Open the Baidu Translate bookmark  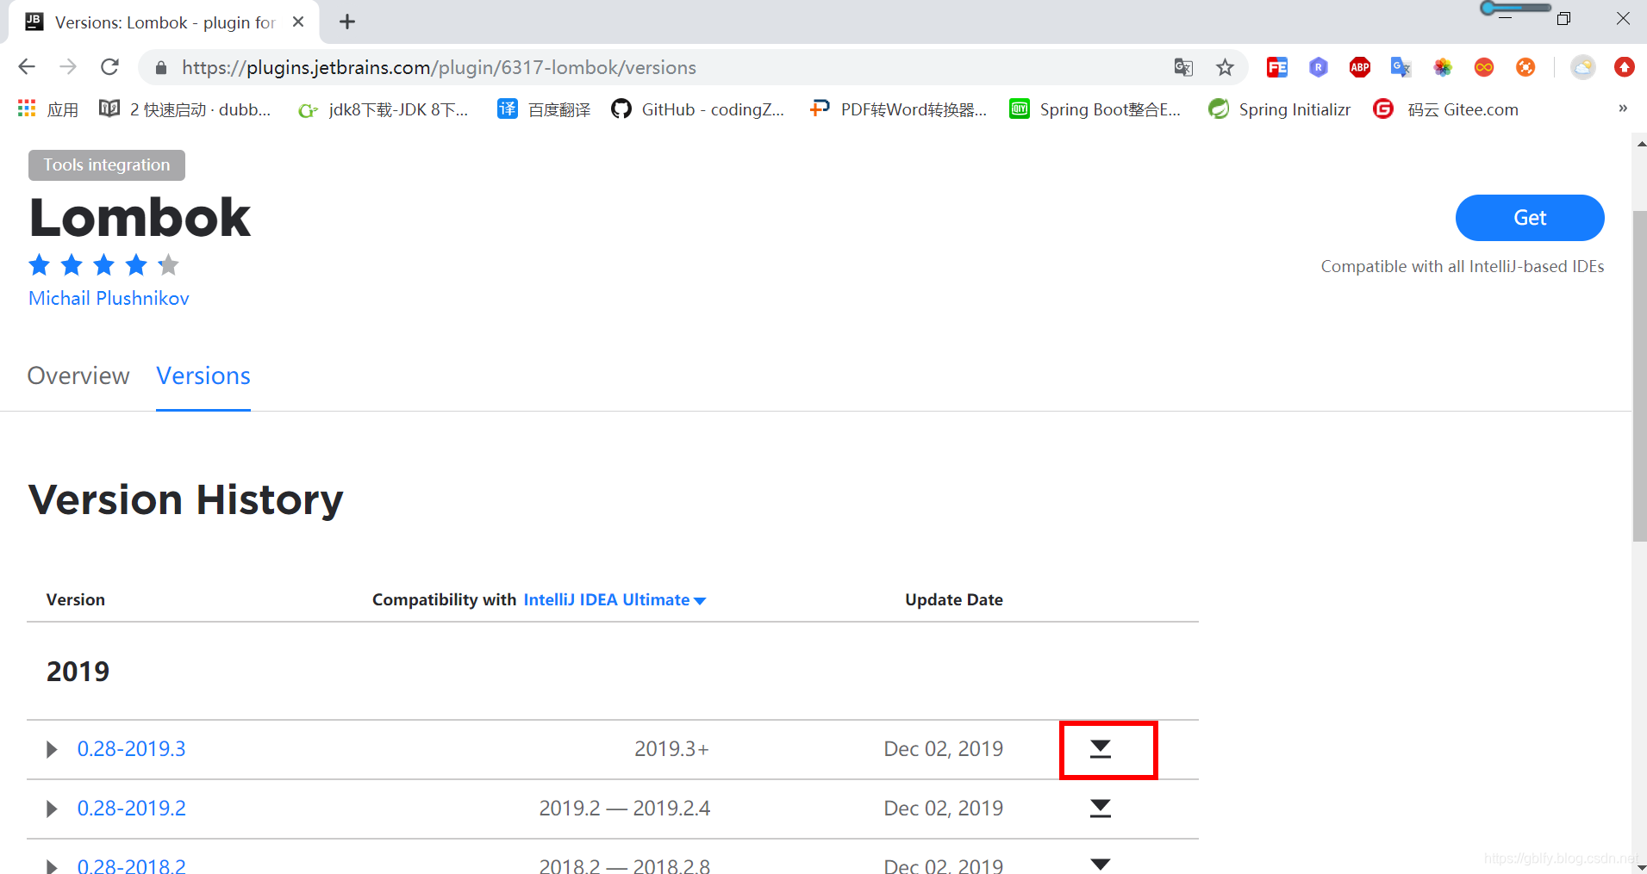pos(544,109)
